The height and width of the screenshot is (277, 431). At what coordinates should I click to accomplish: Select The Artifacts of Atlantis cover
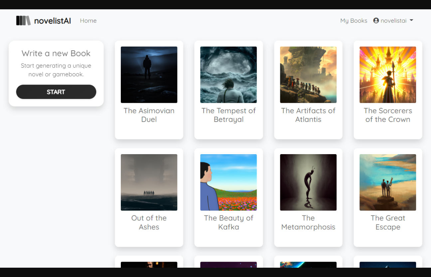point(308,75)
